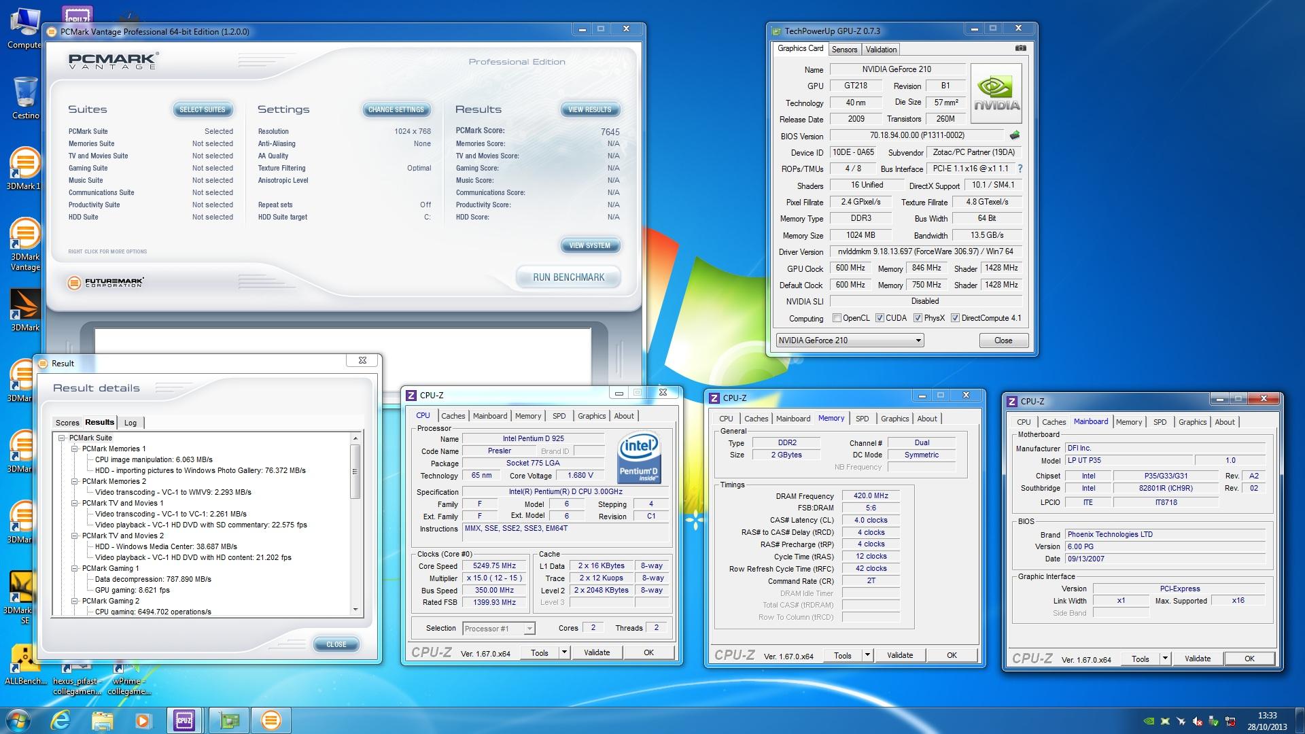
Task: Select the "CPU image manipulation: 6.063 MB/s" row
Action: coord(154,460)
